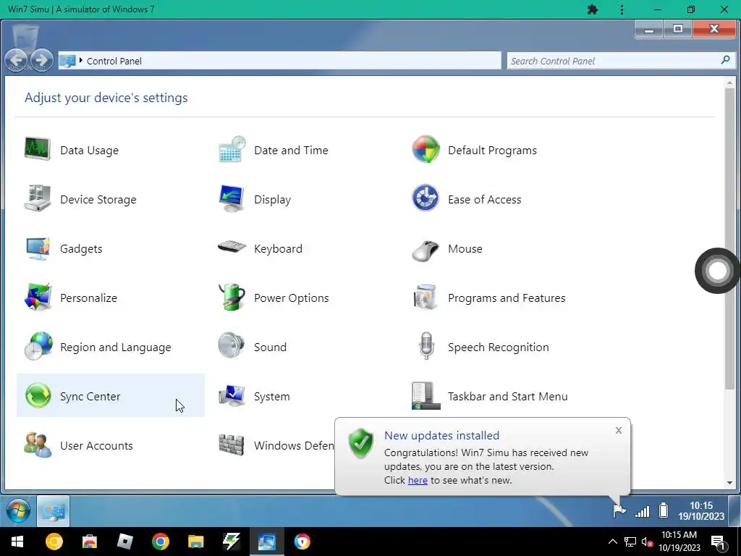Click the Win7 Show desktop strip
This screenshot has height=556, width=741.
click(734, 510)
